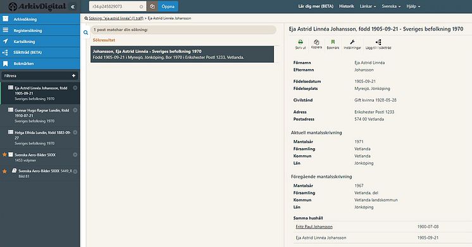This screenshot has width=472, height=247.
Task: Expand the Länkar dropdown
Action: tap(368, 6)
